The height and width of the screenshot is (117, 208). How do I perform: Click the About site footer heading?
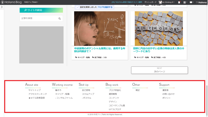[31, 85]
